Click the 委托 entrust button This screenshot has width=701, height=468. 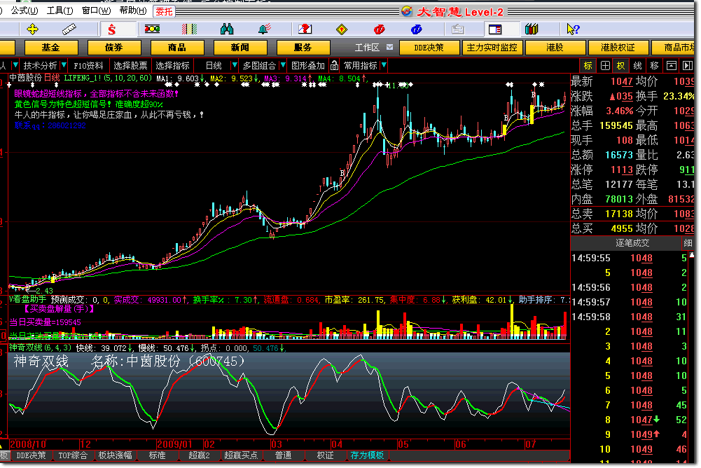coord(164,11)
